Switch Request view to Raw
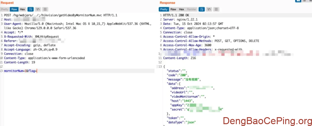 (14, 9)
